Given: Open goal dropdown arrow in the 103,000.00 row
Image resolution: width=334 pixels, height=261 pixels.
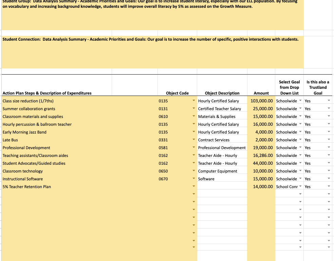Looking at the screenshot, I should pyautogui.click(x=300, y=100).
